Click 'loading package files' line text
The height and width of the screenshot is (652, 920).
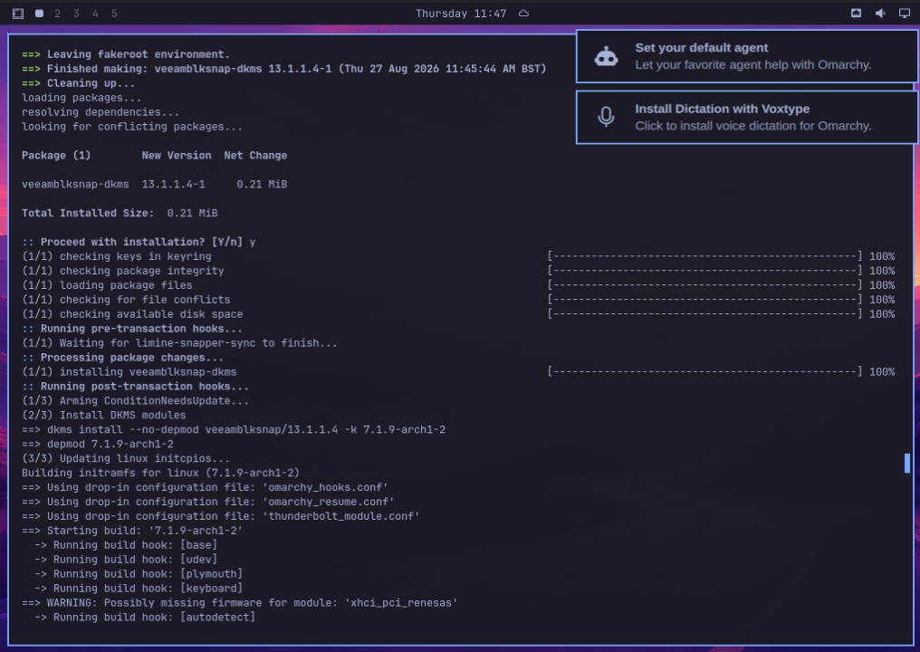(x=107, y=285)
